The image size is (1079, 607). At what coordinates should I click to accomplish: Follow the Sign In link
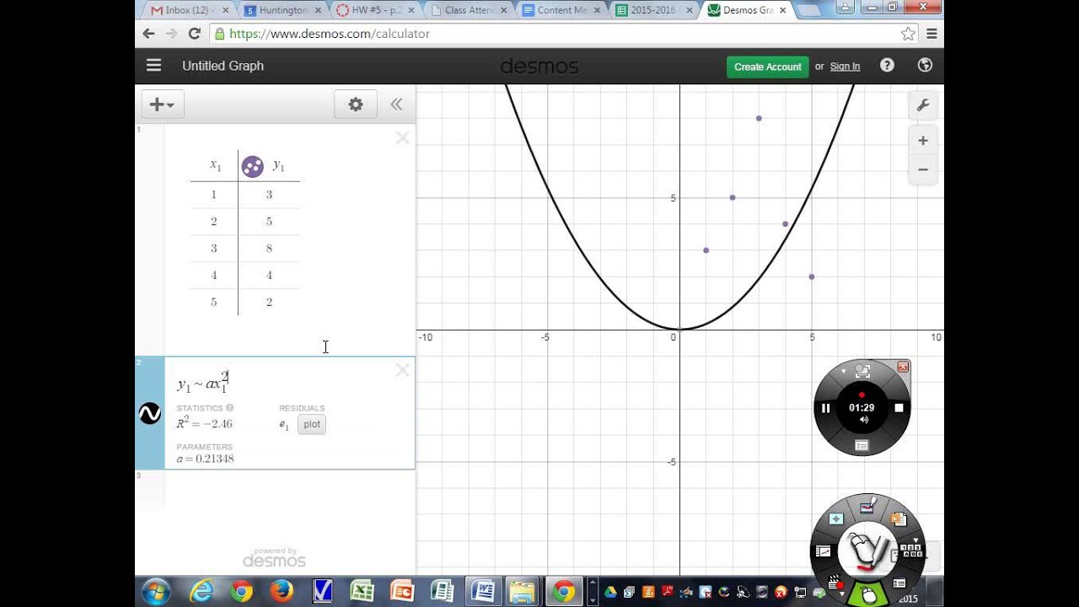tap(845, 67)
